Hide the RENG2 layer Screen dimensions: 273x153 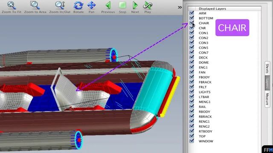pos(192,126)
